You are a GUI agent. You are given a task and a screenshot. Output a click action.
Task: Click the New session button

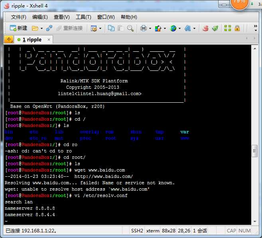(18, 28)
